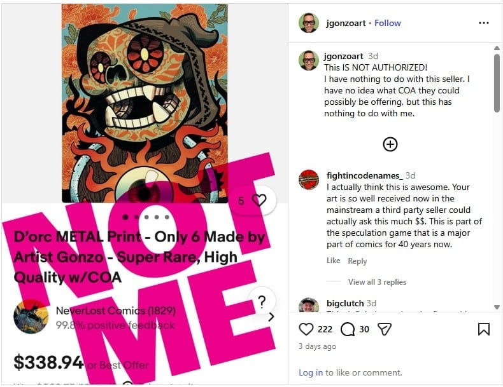Select the last carousel dot indicator
503x387 pixels.
(x=167, y=217)
